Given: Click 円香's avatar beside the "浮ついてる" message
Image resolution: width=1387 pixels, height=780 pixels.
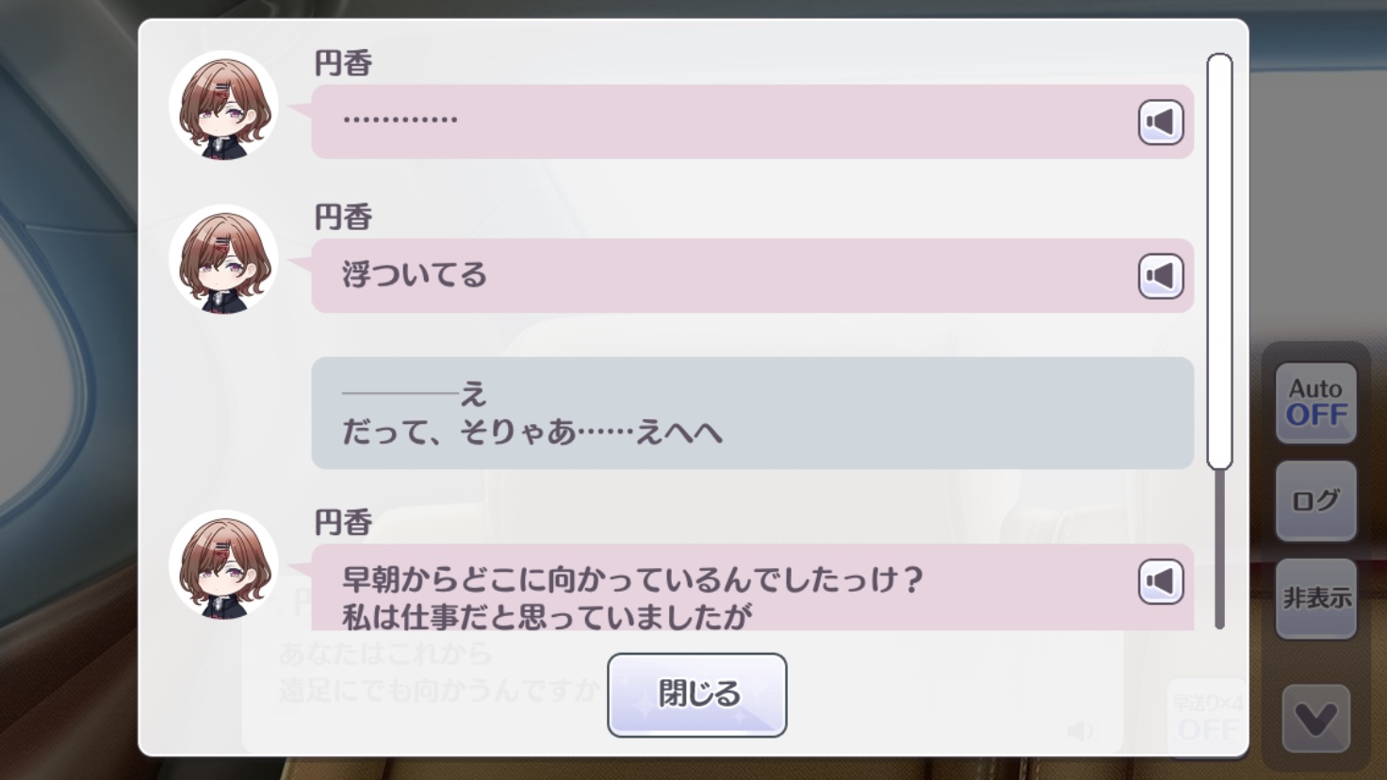Looking at the screenshot, I should (223, 260).
